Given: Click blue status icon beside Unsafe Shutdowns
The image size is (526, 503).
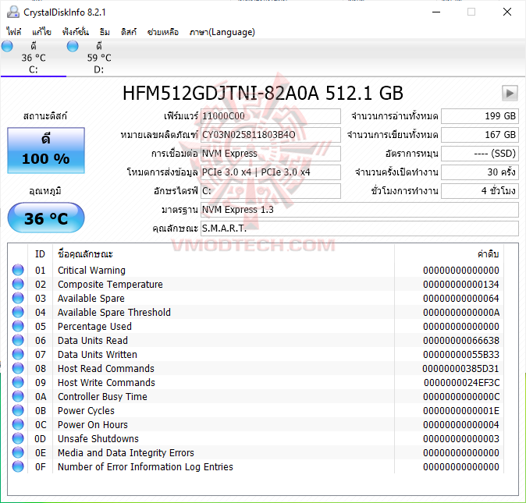Looking at the screenshot, I should 18,439.
